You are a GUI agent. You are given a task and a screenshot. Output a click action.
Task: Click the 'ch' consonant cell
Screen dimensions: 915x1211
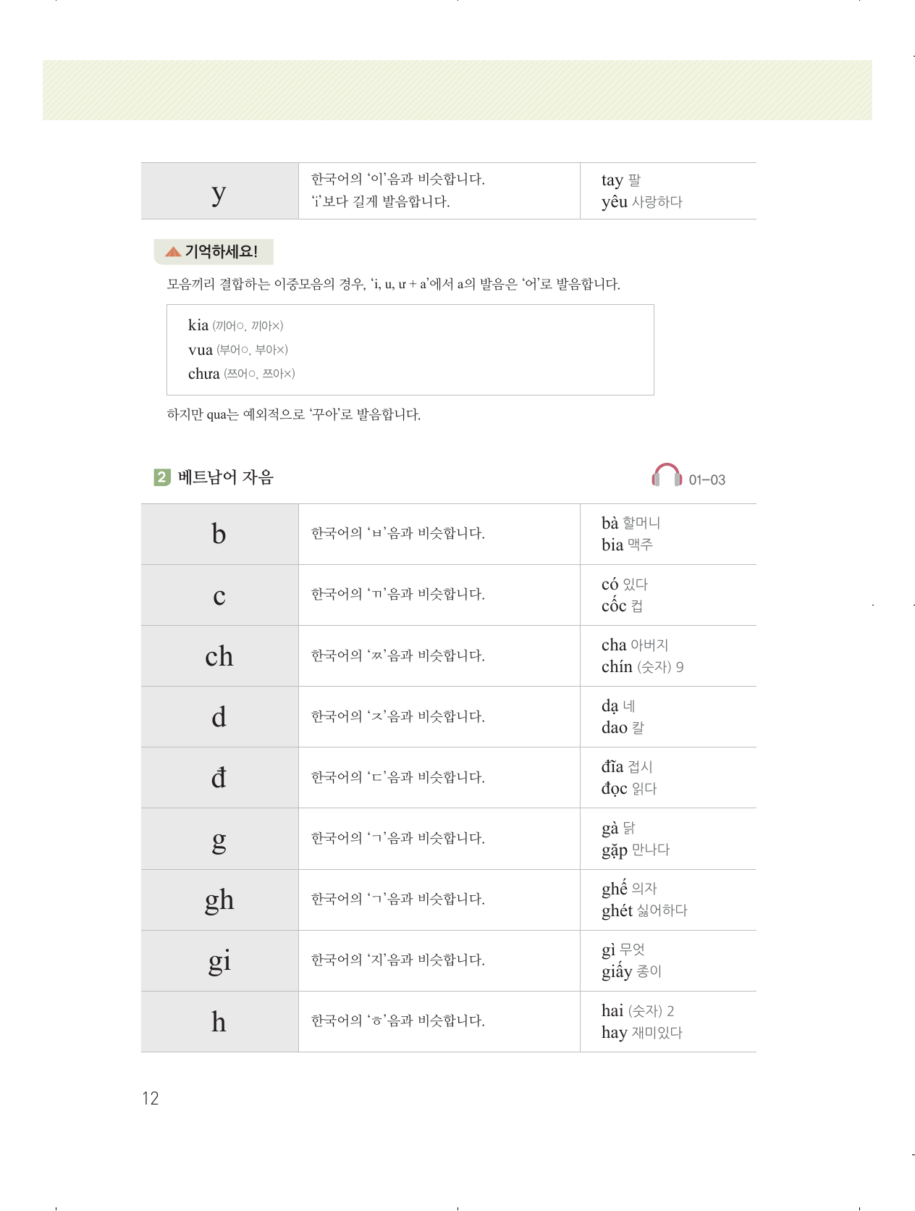point(219,656)
